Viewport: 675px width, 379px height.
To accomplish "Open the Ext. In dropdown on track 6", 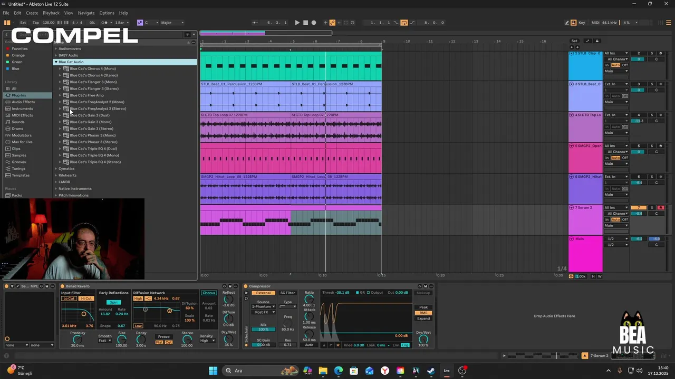I will [x=616, y=177].
